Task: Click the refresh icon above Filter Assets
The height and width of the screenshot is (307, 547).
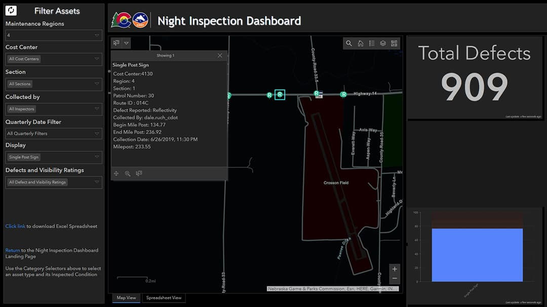Action: pos(11,10)
